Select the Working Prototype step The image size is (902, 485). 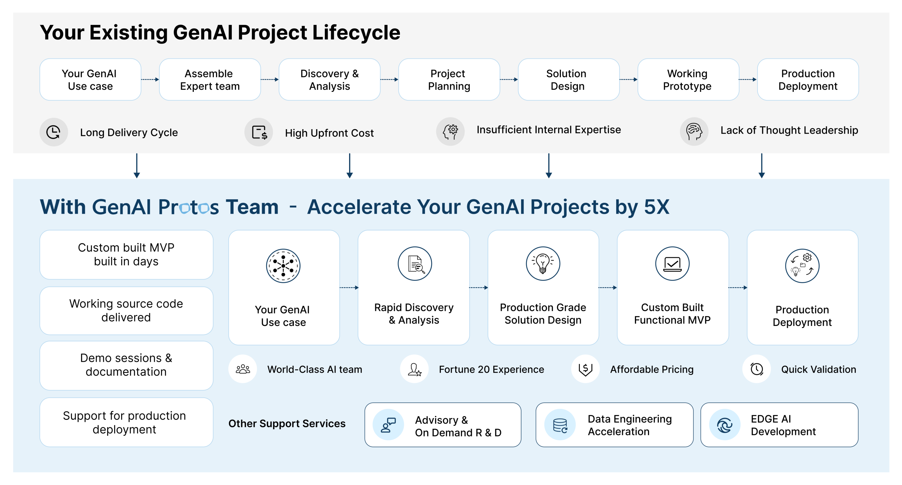688,80
